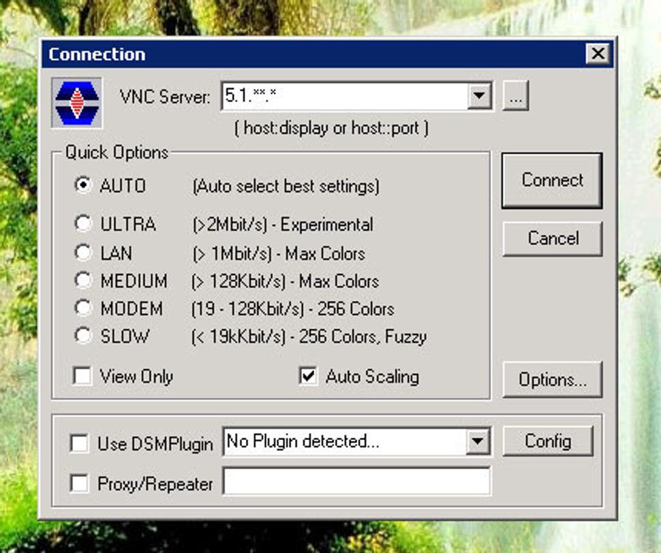Click the Cancel button
This screenshot has height=553, width=661.
point(553,238)
